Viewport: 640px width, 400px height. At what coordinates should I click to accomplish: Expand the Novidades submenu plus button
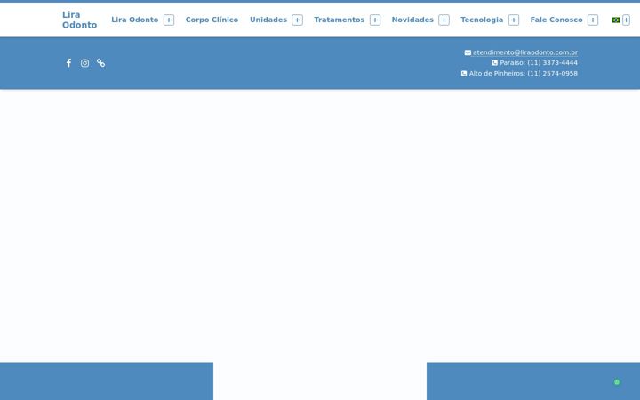tap(444, 20)
